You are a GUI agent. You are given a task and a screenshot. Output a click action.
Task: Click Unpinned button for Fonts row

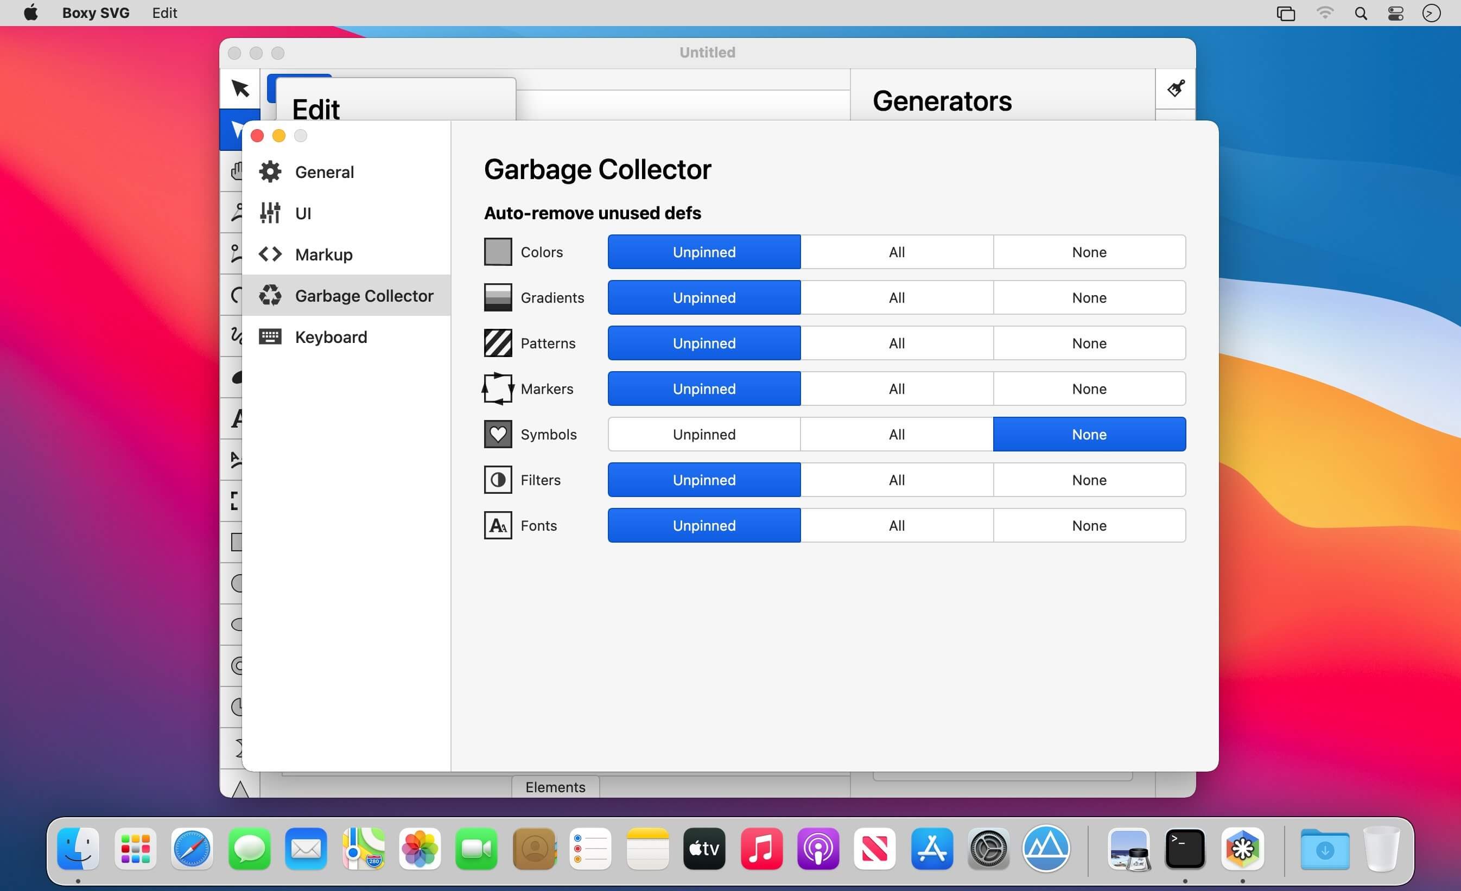point(704,525)
